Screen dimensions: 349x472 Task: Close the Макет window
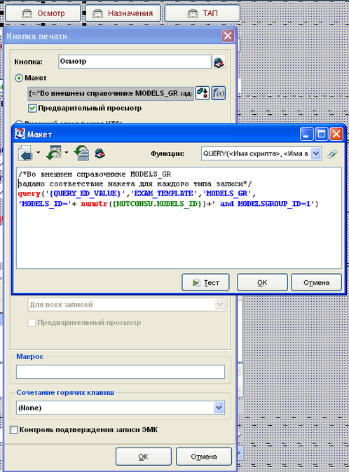click(336, 134)
